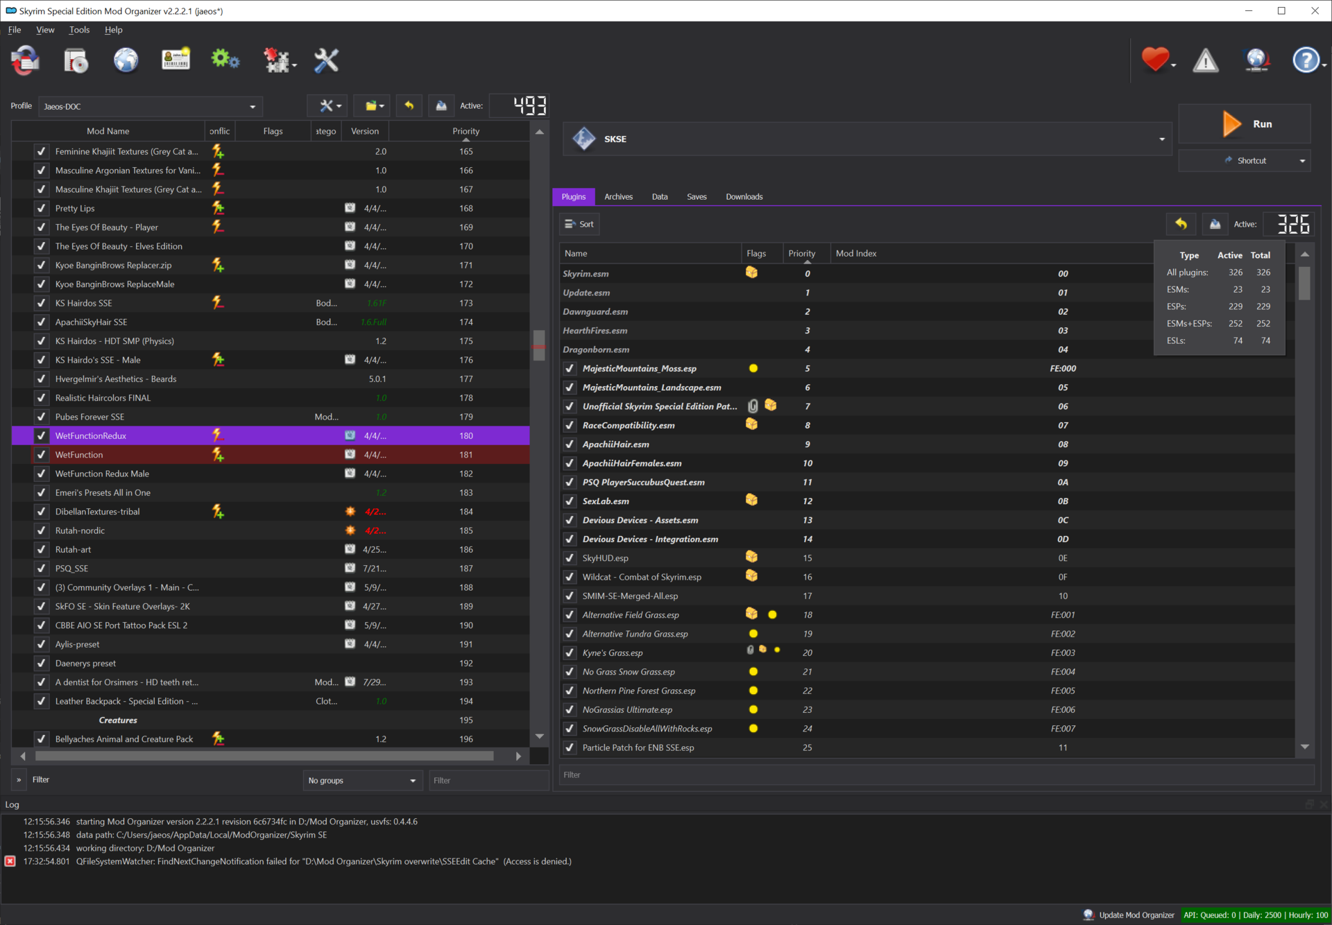
Task: Click the Run button
Action: pos(1245,124)
